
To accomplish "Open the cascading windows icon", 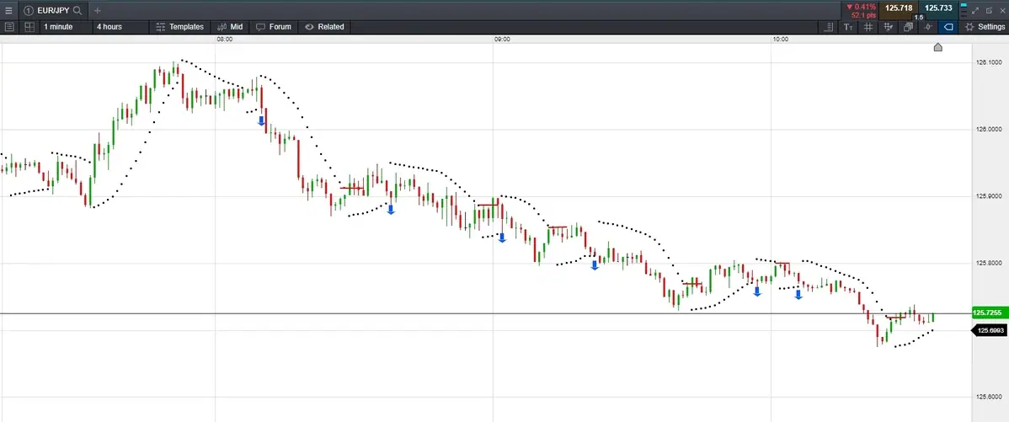I will (908, 27).
